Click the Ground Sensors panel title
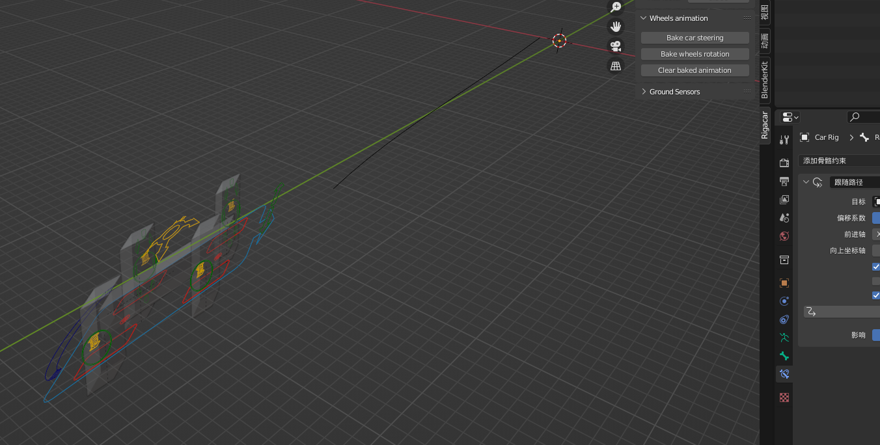 coord(674,92)
